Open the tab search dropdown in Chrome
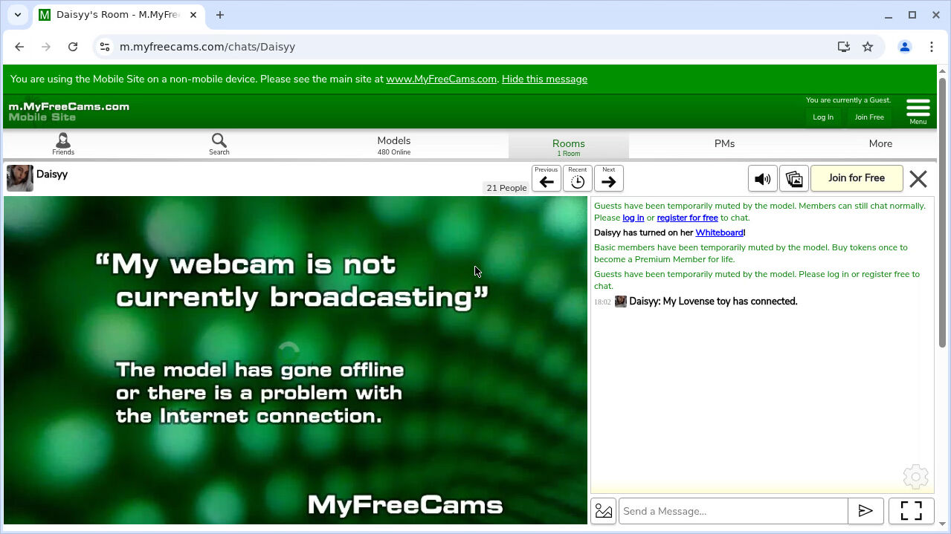The image size is (951, 534). point(18,15)
